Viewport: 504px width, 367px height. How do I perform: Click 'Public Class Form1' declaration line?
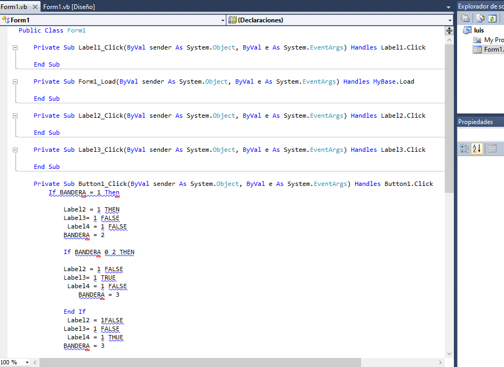pyautogui.click(x=52, y=30)
